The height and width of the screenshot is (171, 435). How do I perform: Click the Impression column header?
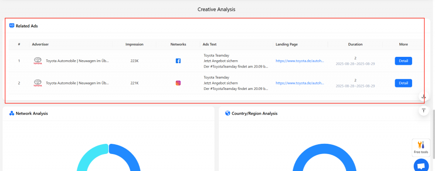point(134,44)
